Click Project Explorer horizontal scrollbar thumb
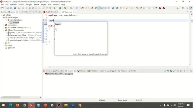 (11, 97)
